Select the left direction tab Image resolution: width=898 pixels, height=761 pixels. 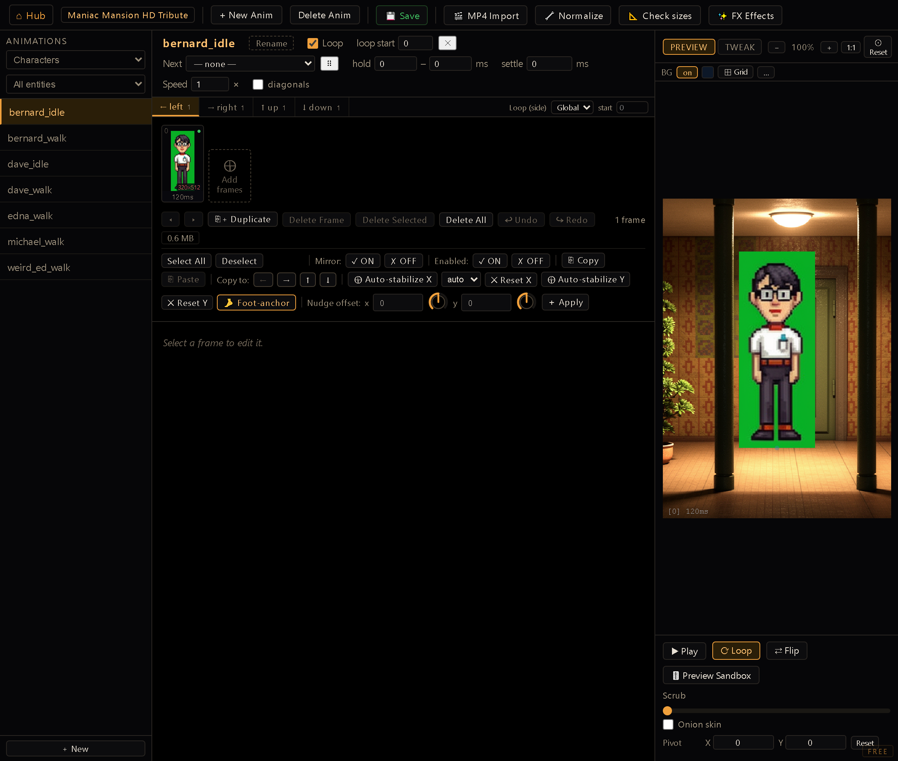[x=175, y=107]
